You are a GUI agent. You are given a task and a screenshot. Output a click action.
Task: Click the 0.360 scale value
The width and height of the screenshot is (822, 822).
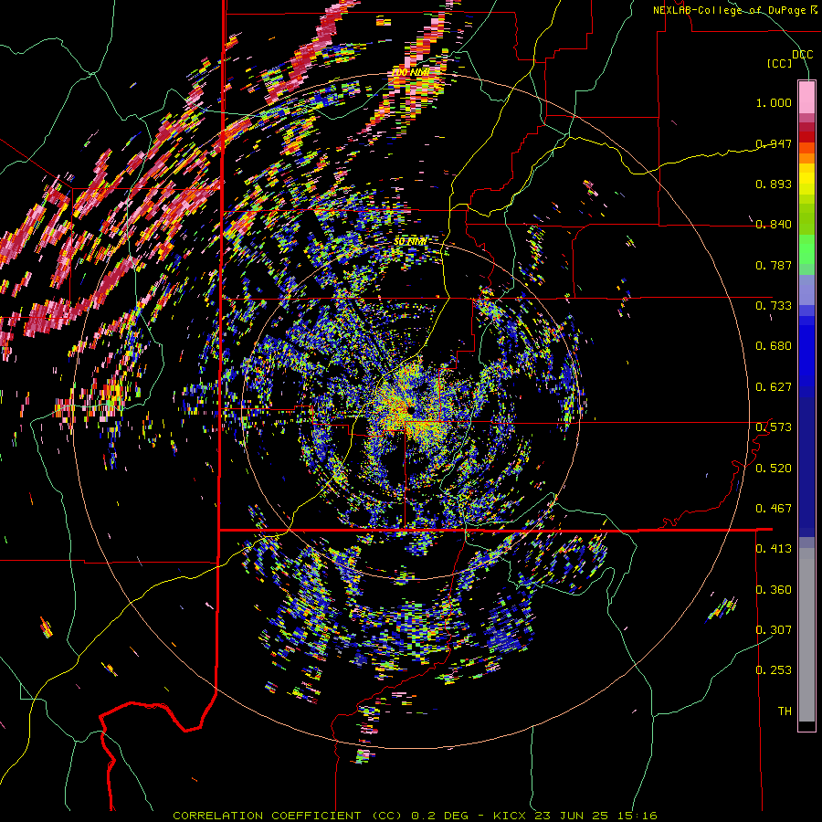coord(774,589)
